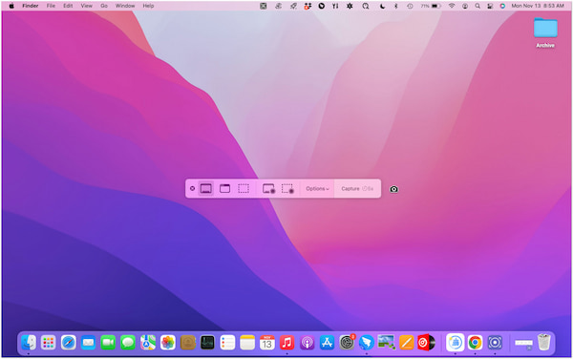Open Podcasts from the Dock
Viewport: 573px width, 359px height.
(x=307, y=343)
